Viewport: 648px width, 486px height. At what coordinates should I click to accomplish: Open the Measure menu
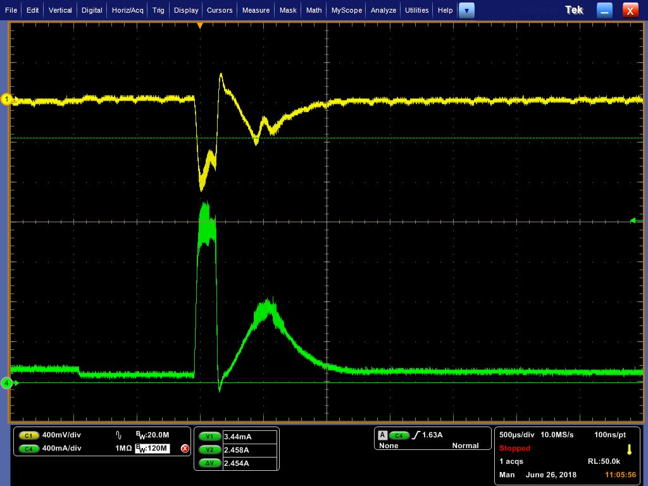click(256, 10)
